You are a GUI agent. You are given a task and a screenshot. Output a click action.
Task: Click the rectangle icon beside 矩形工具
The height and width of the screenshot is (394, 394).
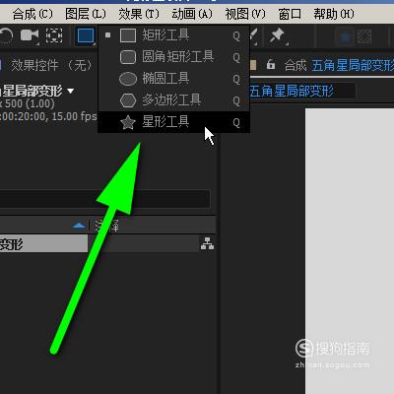point(128,35)
